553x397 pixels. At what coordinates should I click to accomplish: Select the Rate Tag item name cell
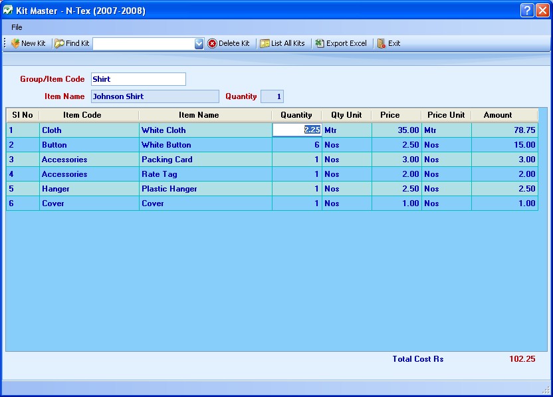(x=205, y=174)
